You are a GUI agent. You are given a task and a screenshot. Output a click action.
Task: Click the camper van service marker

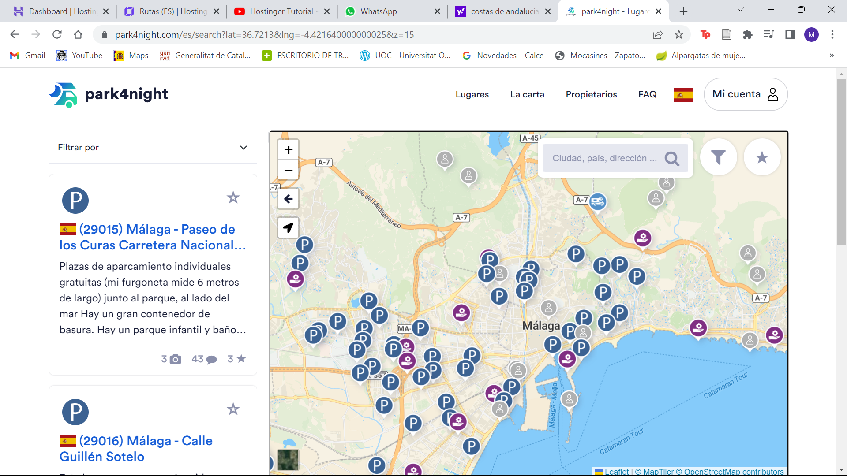(x=597, y=202)
